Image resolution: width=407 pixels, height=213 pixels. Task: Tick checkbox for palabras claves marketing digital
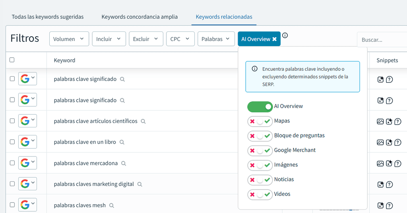coord(12,184)
